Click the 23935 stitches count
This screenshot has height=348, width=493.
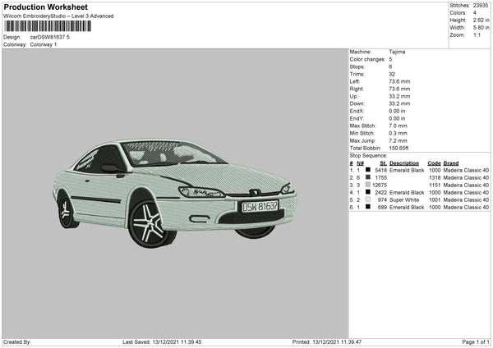pyautogui.click(x=480, y=5)
